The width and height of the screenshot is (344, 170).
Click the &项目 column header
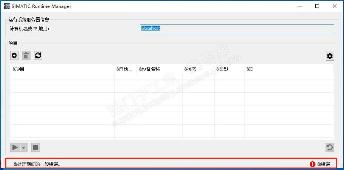pos(62,69)
